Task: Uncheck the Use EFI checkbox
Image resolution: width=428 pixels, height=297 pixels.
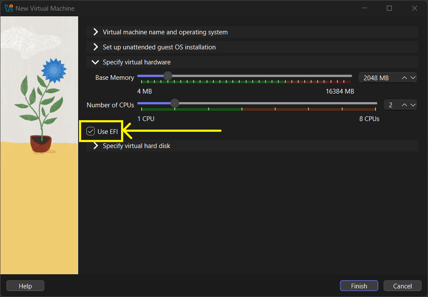Action: [x=91, y=131]
